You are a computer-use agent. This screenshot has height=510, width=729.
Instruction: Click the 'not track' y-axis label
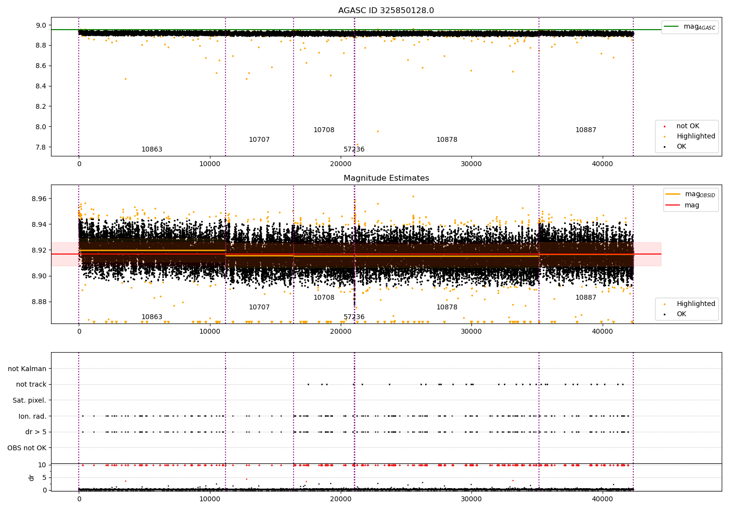31,385
